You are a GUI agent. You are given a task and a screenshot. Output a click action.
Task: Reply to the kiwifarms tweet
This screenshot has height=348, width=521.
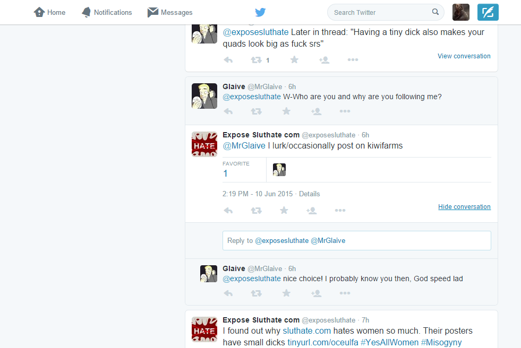pyautogui.click(x=228, y=211)
